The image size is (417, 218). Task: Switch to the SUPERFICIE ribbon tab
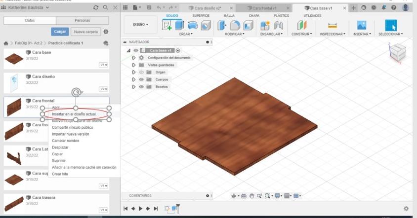coord(201,16)
